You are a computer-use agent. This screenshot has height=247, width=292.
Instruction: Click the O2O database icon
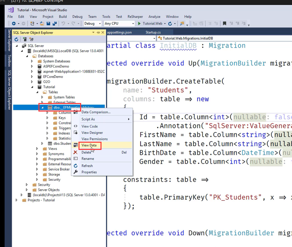click(x=39, y=82)
